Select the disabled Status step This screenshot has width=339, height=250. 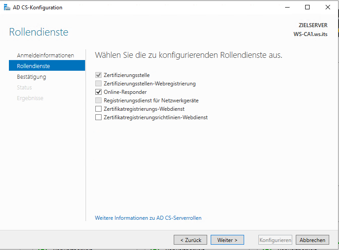tap(25, 88)
